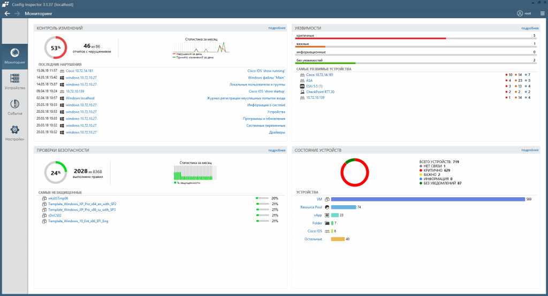The image size is (548, 296).
Task: Open подробнее in Состояние устройств panel
Action: (530, 150)
